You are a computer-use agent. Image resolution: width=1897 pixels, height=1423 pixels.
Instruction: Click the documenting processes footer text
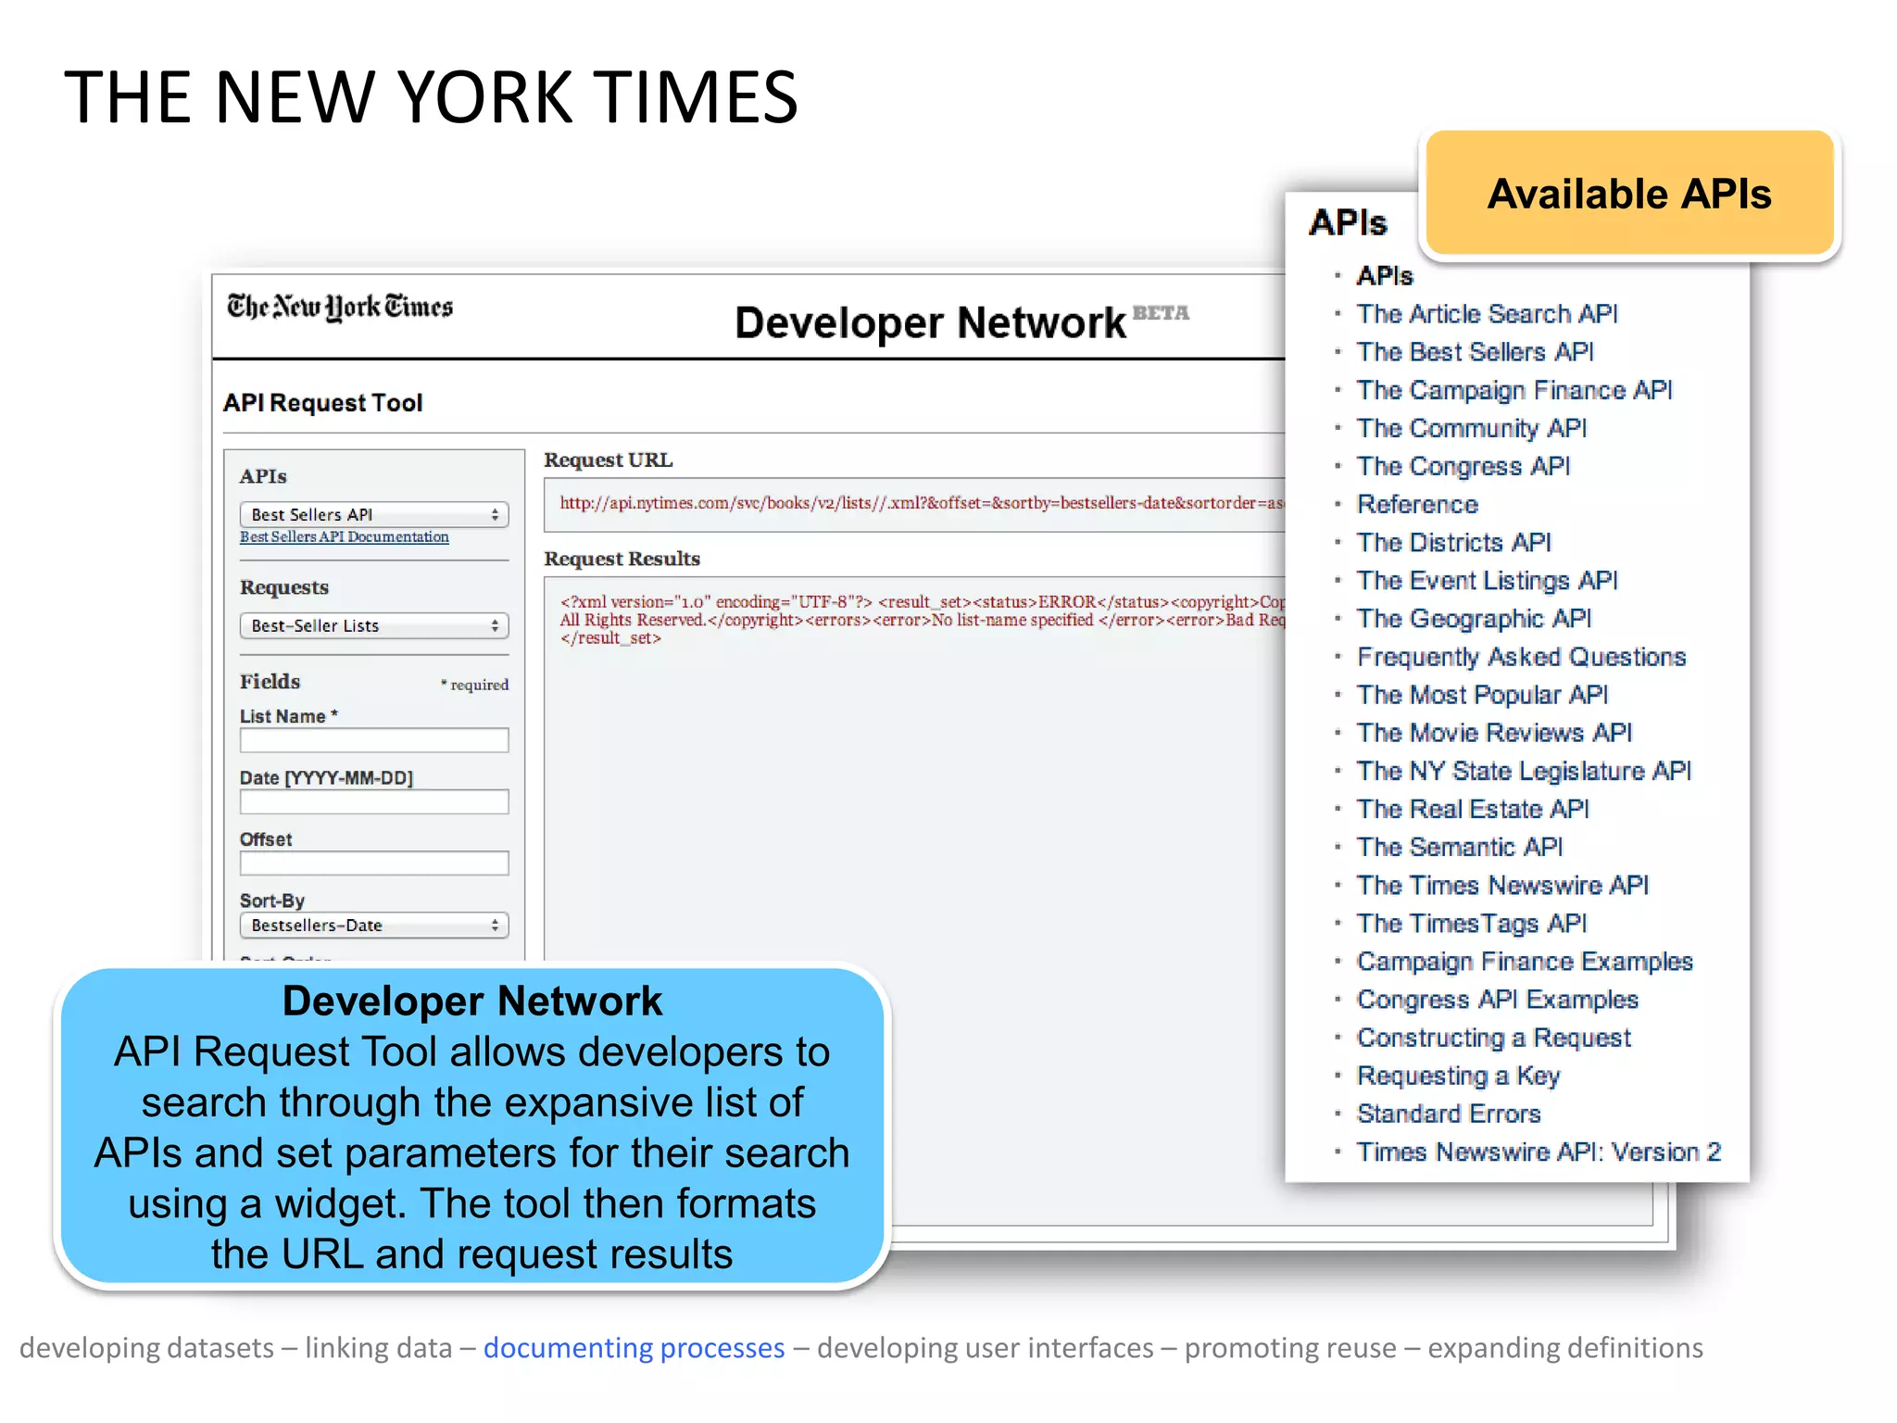tap(634, 1347)
